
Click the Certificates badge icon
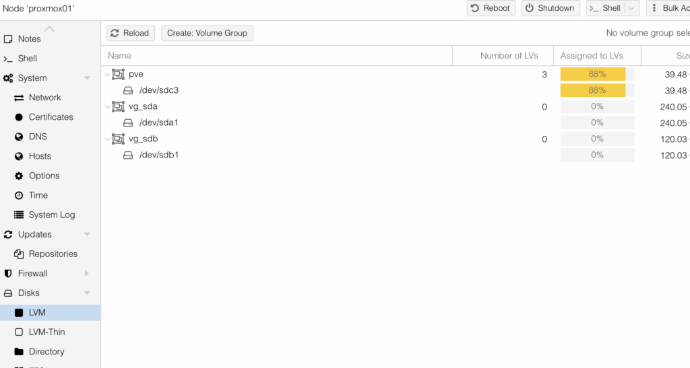19,117
